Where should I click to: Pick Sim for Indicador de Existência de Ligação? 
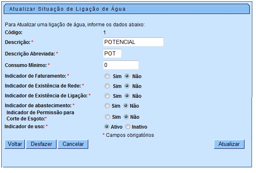[x=107, y=96]
